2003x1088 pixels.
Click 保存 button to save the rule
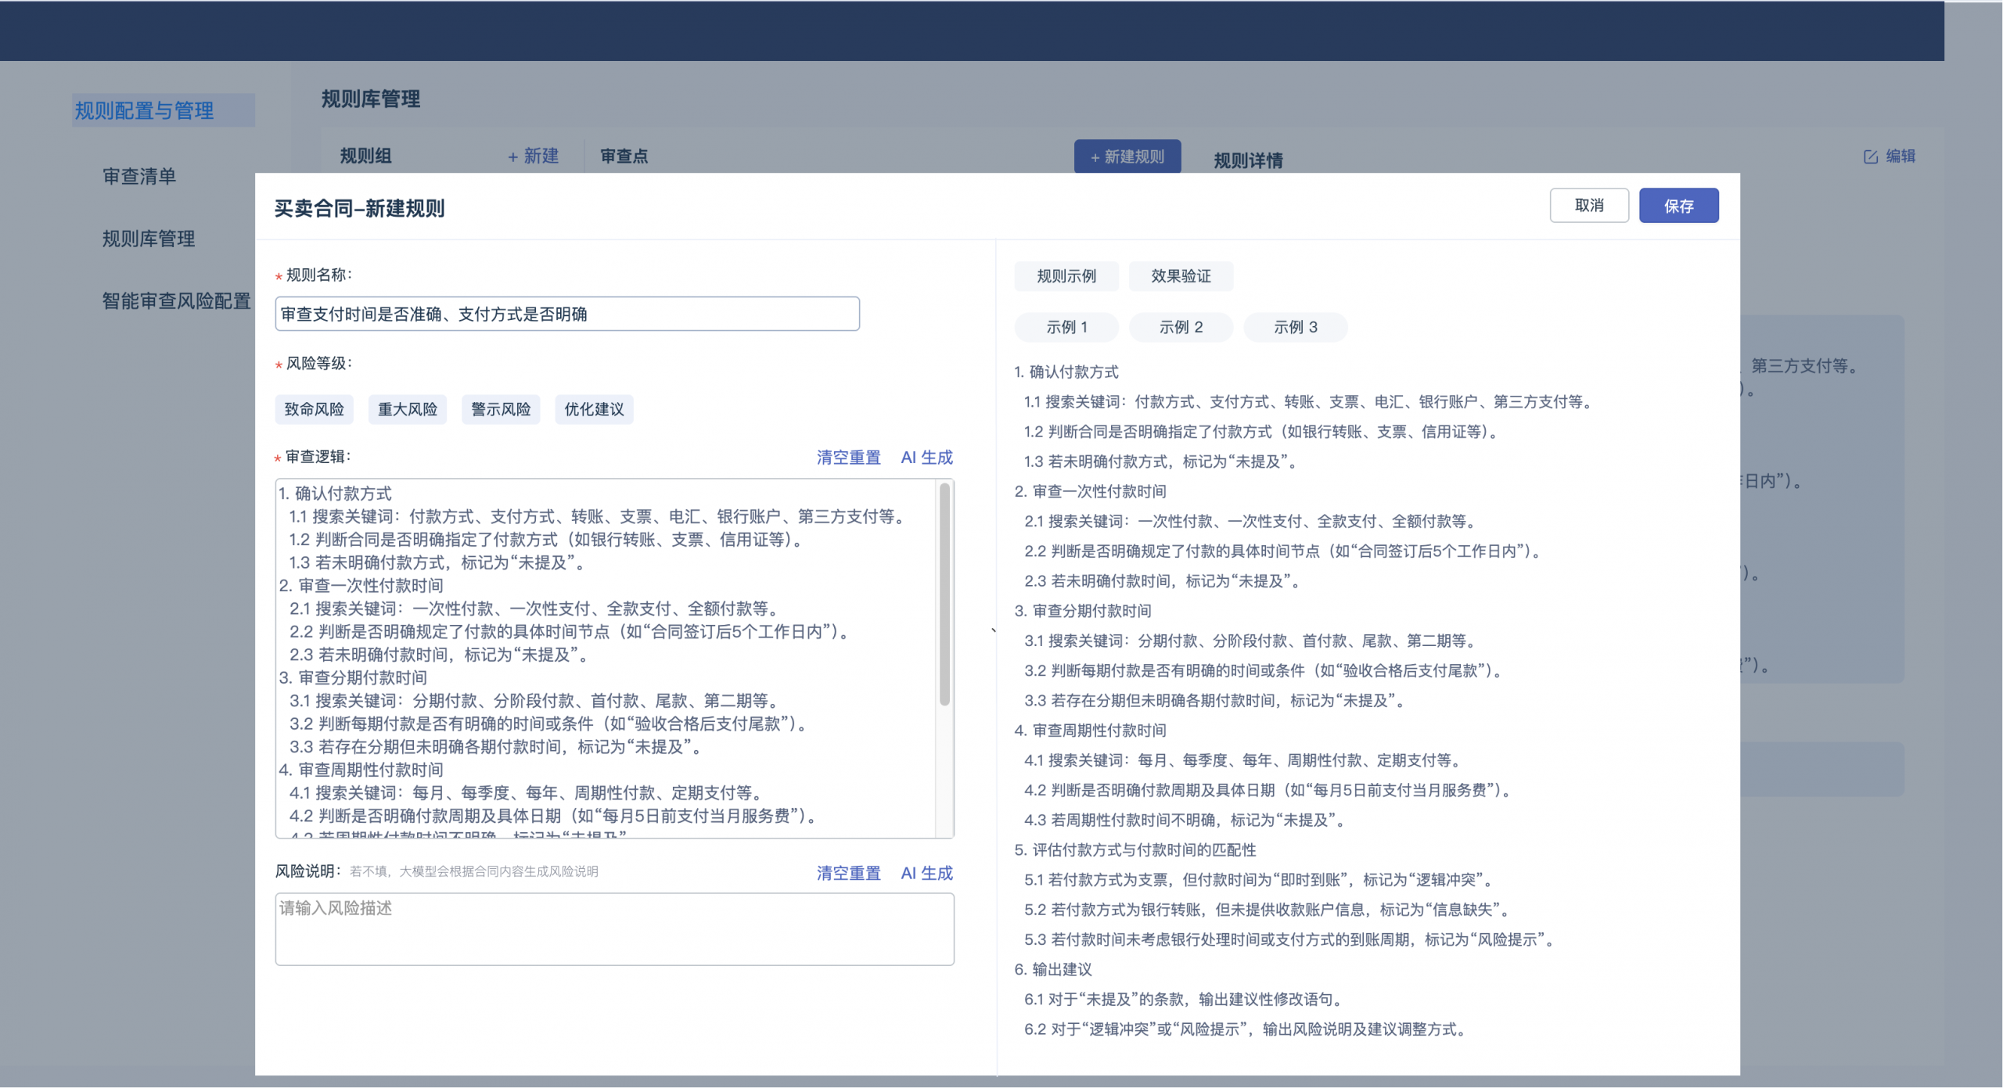coord(1678,206)
